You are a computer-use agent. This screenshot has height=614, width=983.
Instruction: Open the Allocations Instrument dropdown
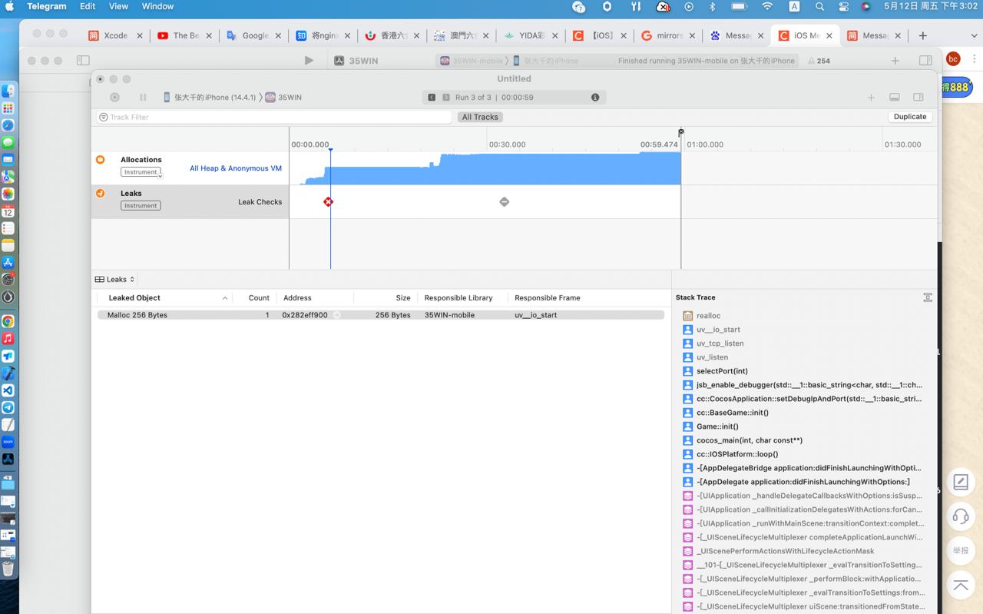(141, 172)
